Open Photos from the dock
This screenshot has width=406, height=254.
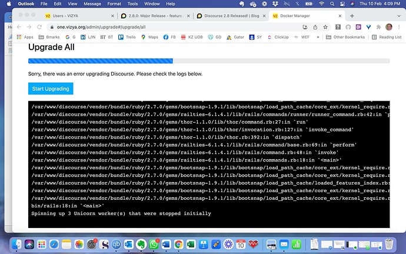coord(79,244)
